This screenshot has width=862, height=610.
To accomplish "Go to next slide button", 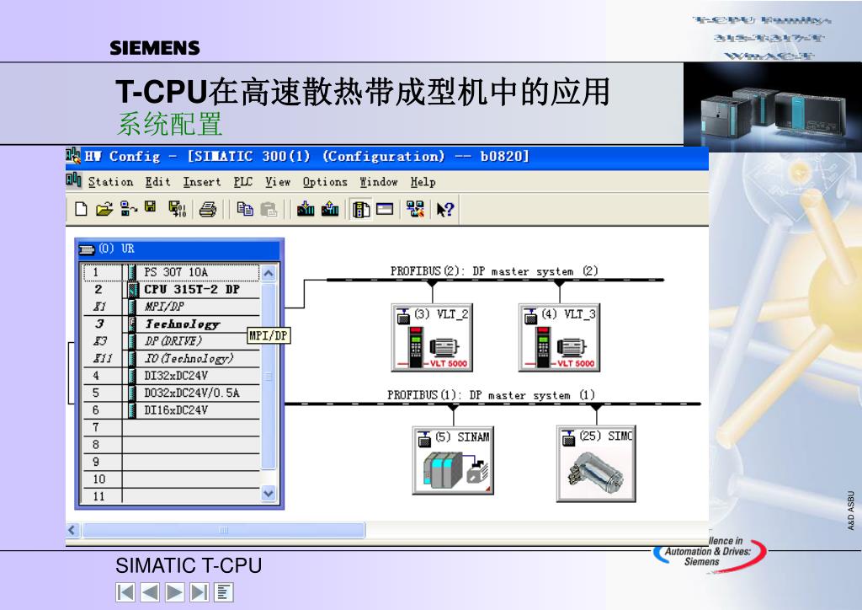I will tap(175, 592).
